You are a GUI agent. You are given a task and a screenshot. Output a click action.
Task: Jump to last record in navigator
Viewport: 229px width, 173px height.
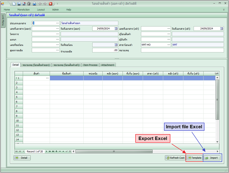pos(53,152)
